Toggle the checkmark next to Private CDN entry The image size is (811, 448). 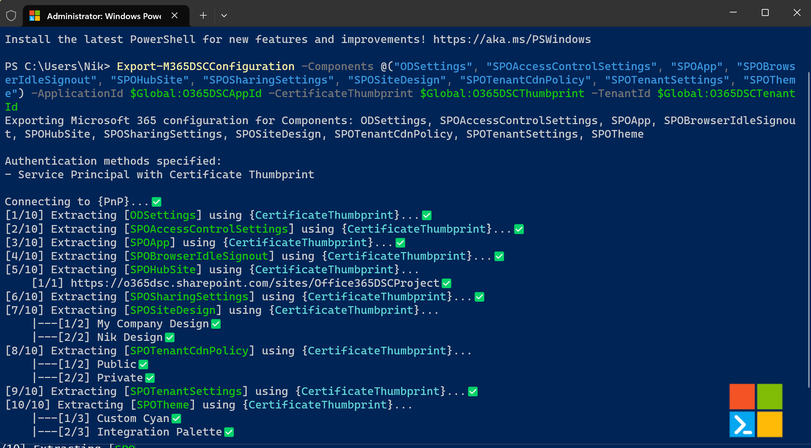[150, 378]
